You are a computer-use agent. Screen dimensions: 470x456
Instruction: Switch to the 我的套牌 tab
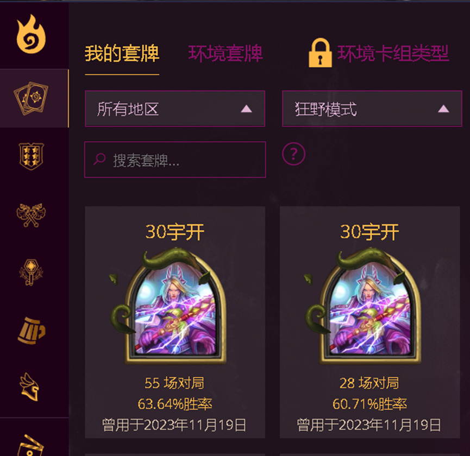pos(122,54)
